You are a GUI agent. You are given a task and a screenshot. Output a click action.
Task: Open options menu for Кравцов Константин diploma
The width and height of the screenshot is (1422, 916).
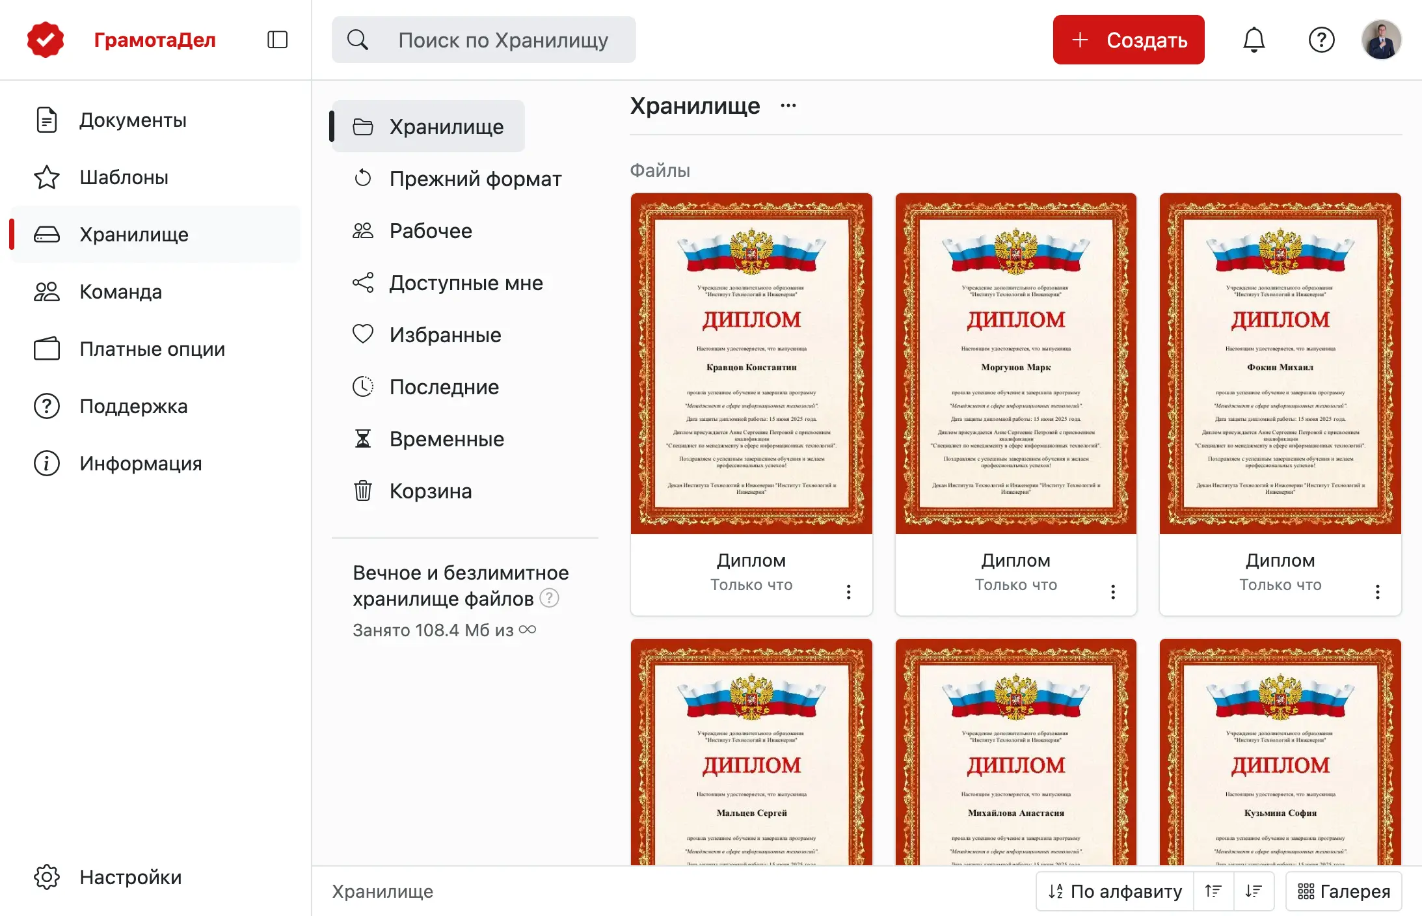[x=848, y=591]
